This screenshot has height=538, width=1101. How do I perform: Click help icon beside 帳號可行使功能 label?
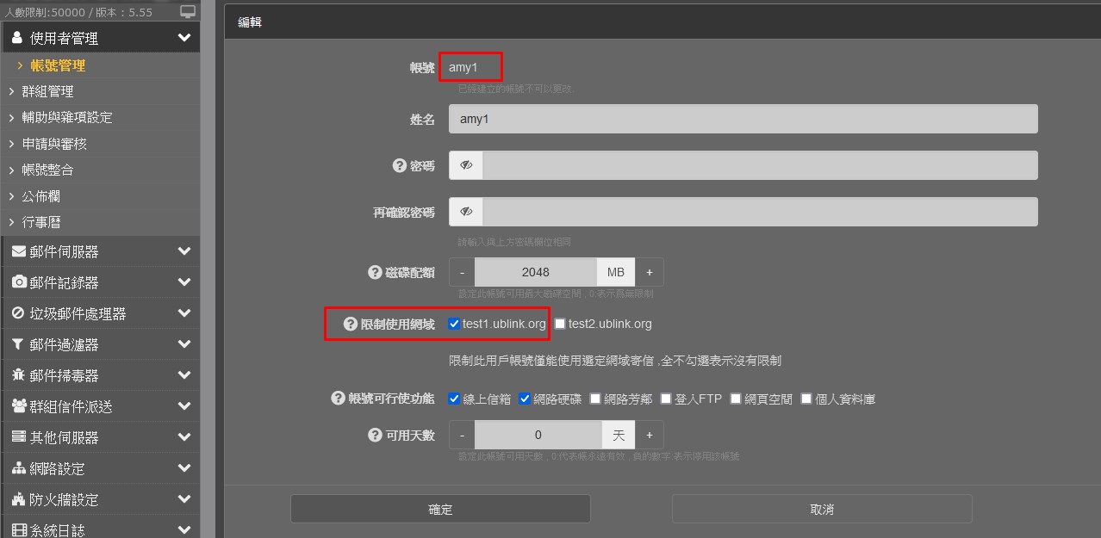pos(338,399)
